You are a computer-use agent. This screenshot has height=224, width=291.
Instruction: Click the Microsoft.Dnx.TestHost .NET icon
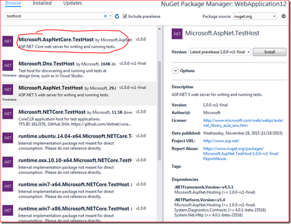(8, 65)
